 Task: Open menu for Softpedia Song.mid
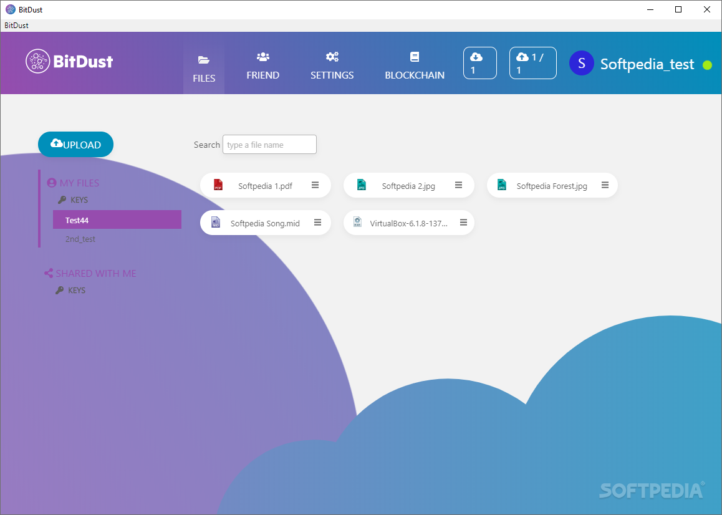[318, 223]
